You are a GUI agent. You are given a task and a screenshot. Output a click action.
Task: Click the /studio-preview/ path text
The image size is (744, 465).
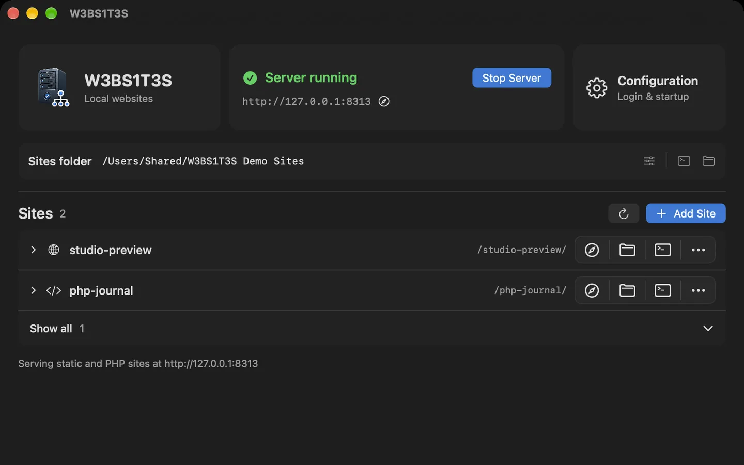pyautogui.click(x=522, y=250)
